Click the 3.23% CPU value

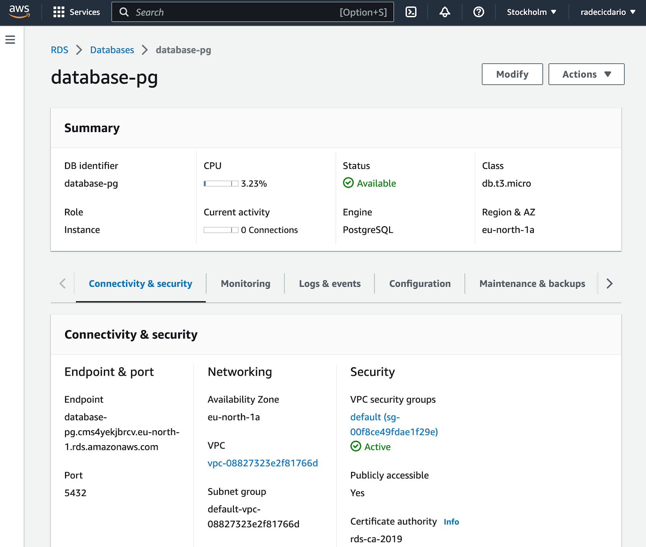click(254, 183)
